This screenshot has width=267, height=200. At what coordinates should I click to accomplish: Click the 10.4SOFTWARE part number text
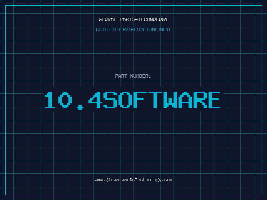click(132, 100)
